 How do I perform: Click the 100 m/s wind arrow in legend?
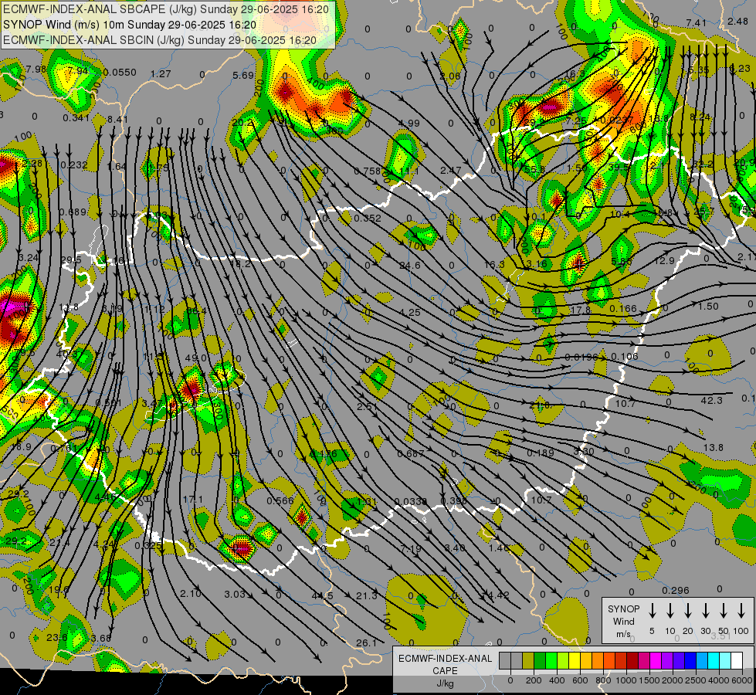[x=741, y=611]
